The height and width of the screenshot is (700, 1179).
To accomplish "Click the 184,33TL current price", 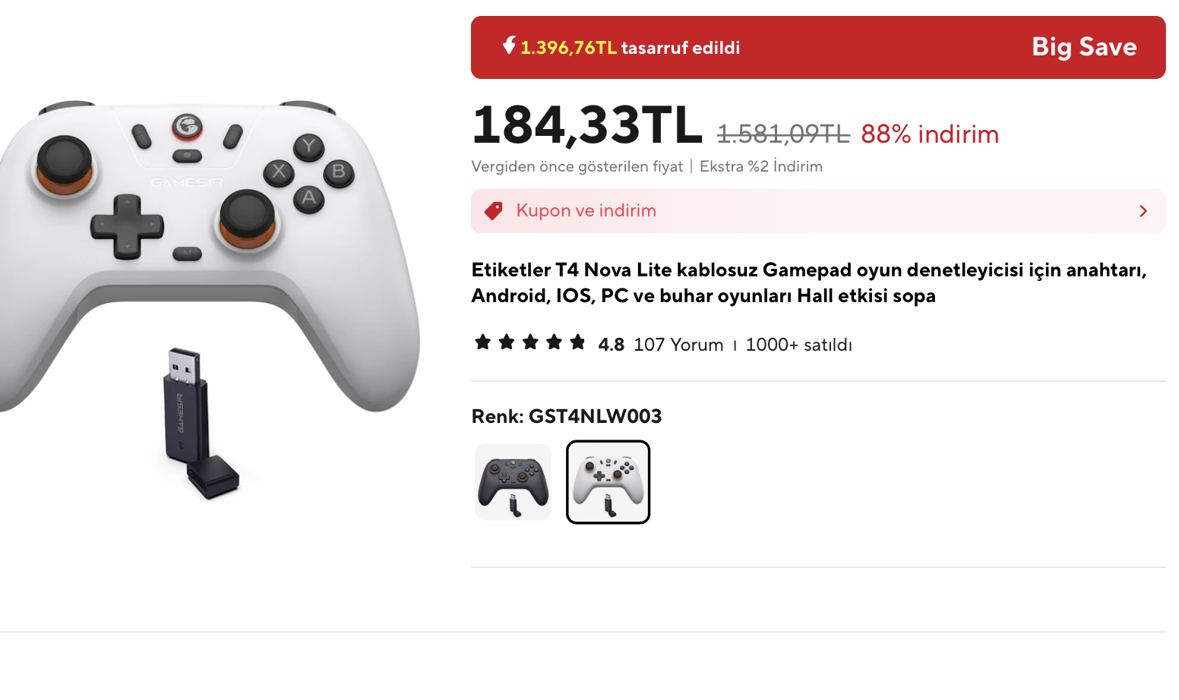I will (x=586, y=125).
